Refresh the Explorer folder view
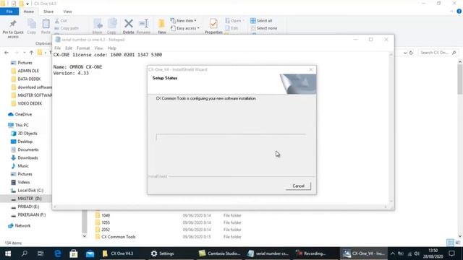 (x=411, y=53)
